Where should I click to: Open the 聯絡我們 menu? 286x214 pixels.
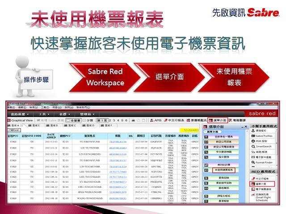83,108
